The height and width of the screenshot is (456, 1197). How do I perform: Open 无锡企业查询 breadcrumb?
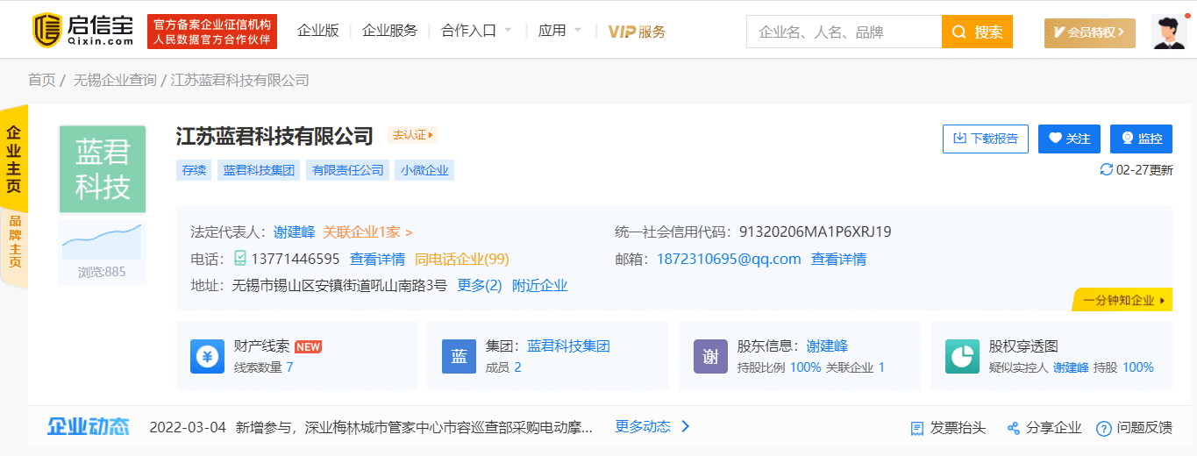(x=115, y=80)
